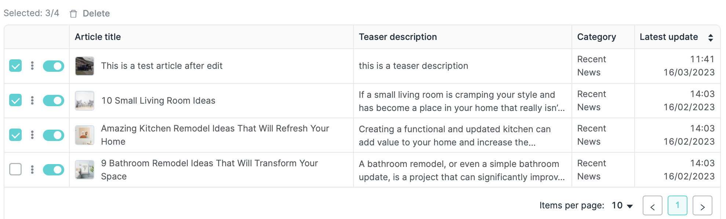Image resolution: width=726 pixels, height=219 pixels.
Task: Open kebab menu for Bathroom Remodel row
Action: point(32,170)
